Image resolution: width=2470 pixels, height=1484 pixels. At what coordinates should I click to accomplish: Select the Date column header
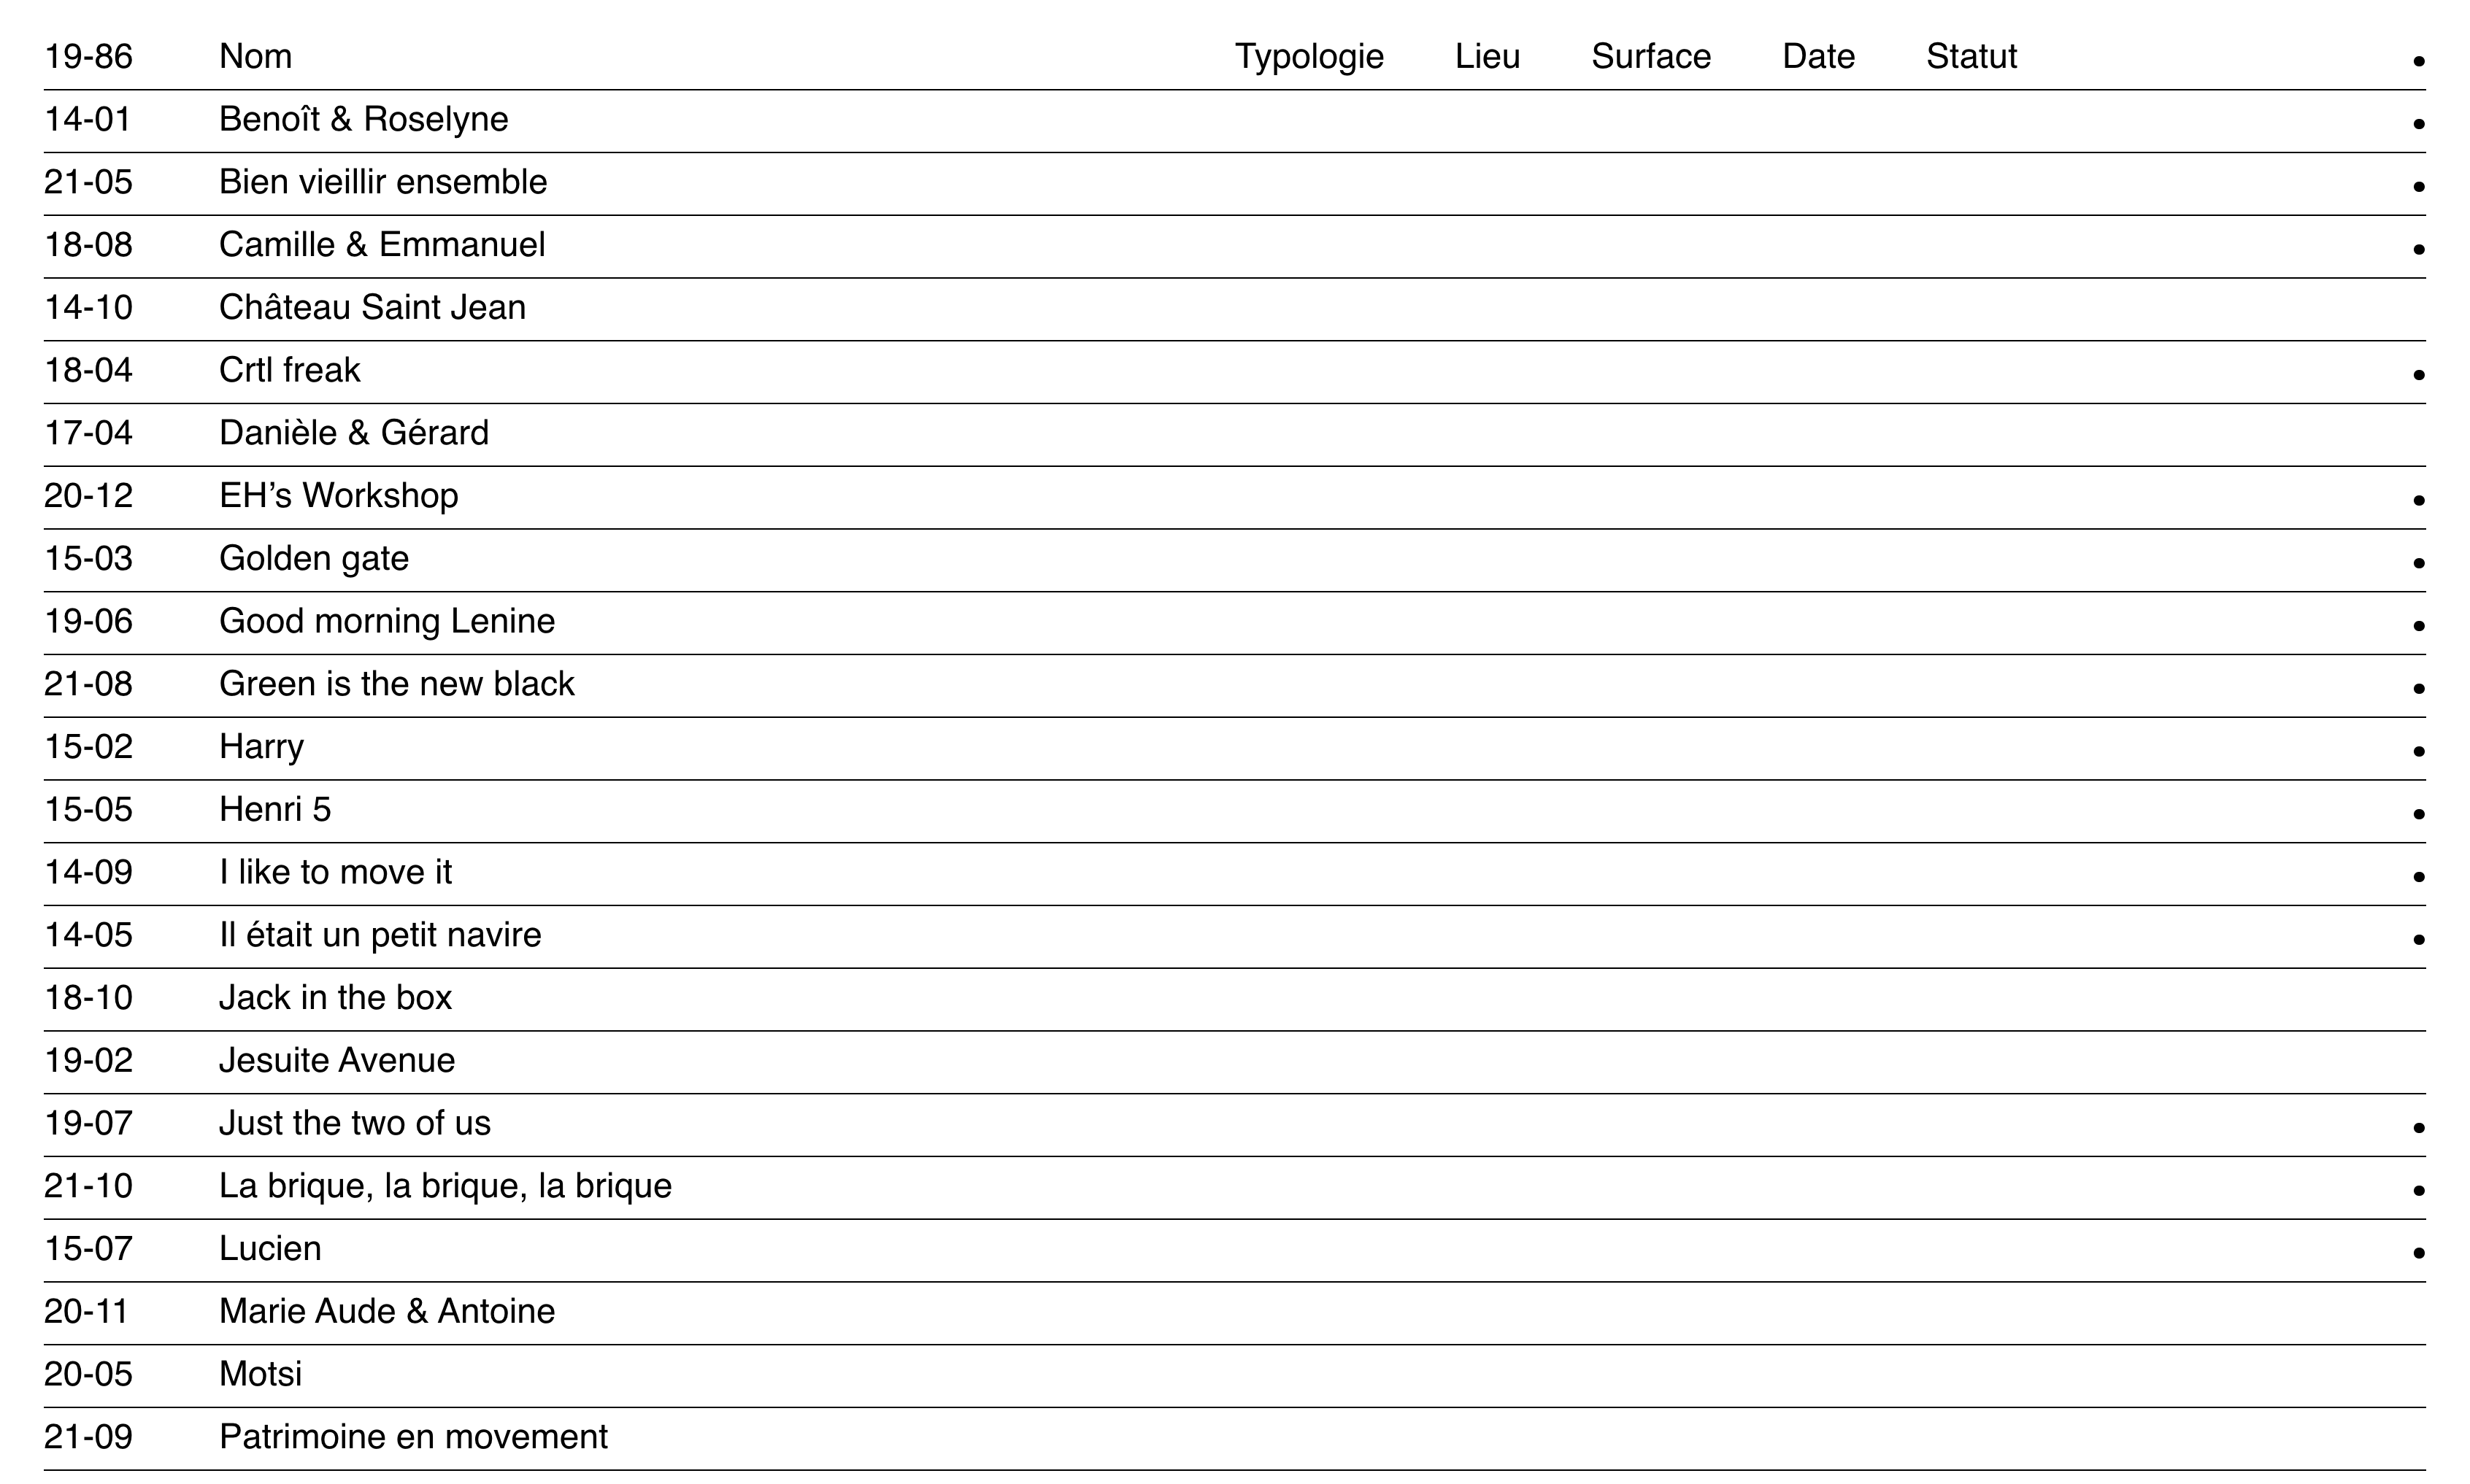tap(1817, 57)
